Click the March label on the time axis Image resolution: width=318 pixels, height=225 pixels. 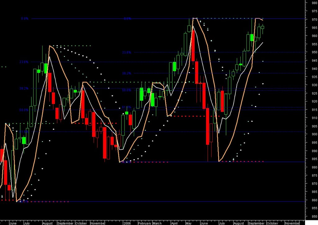click(x=157, y=223)
